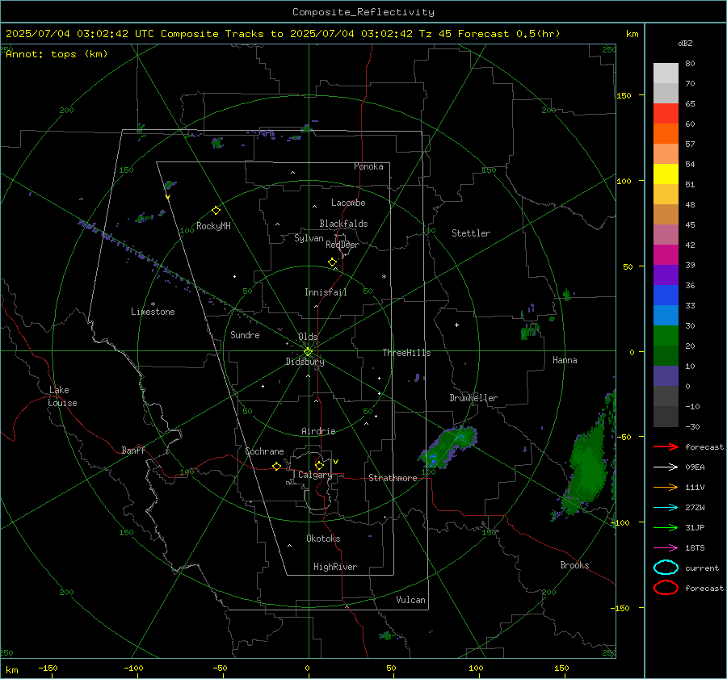This screenshot has width=727, height=679.
Task: Click the Didsbury label
Action: pos(305,362)
